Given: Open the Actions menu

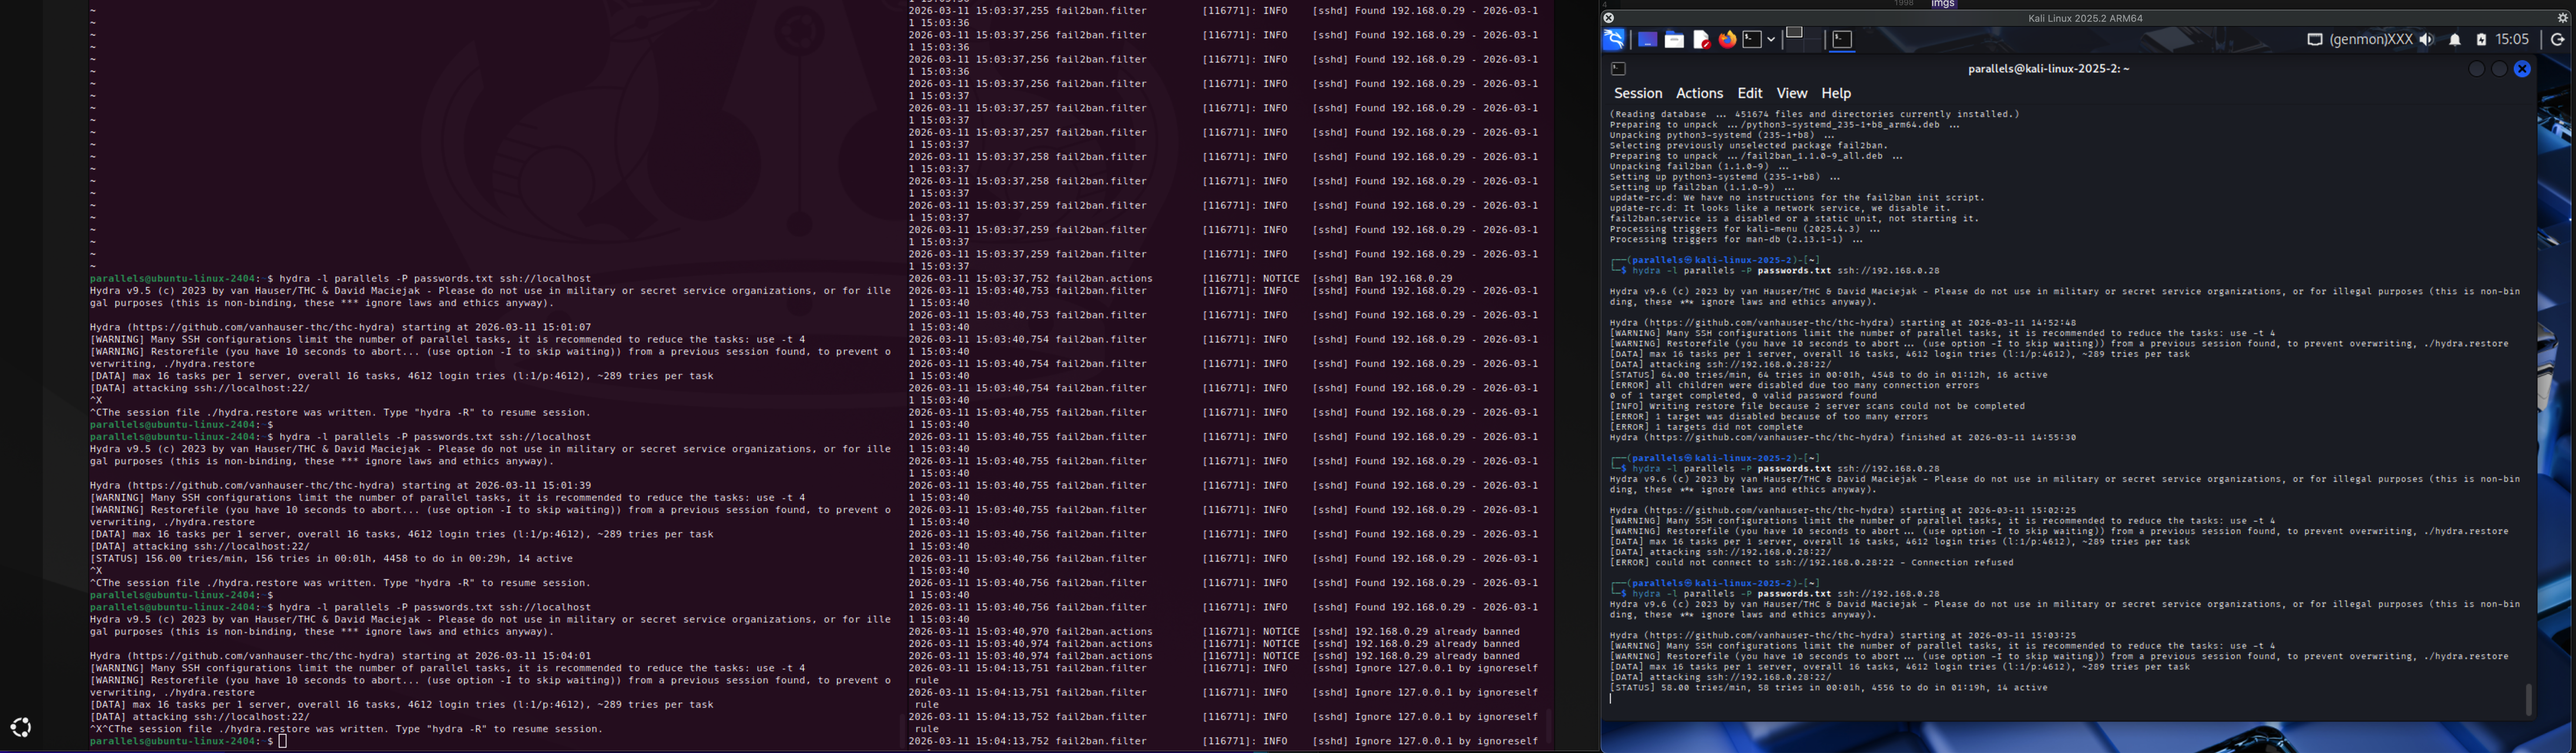Looking at the screenshot, I should (1699, 93).
